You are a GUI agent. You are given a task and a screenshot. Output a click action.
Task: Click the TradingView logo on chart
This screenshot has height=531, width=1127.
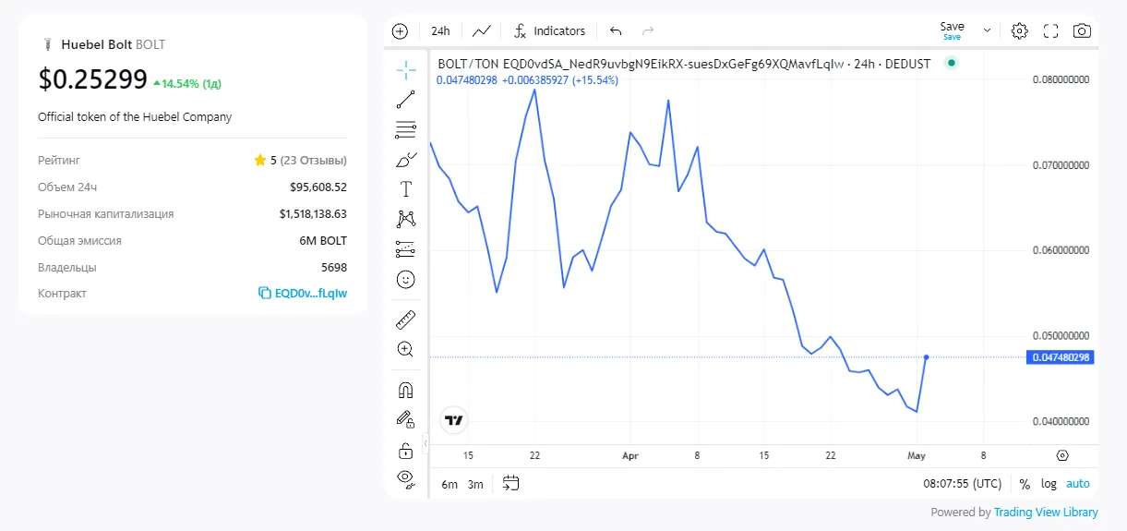453,420
